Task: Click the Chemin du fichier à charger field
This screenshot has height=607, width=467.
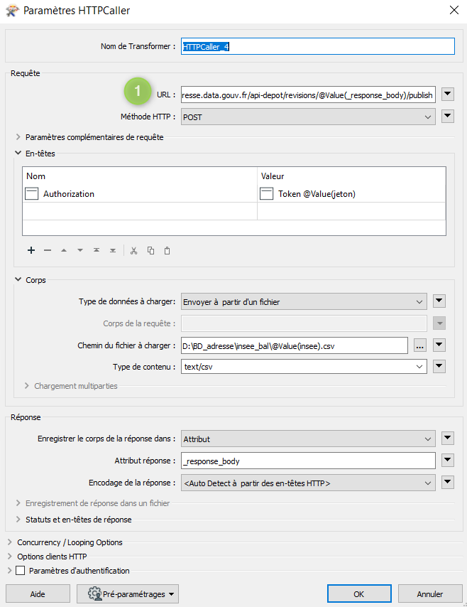Action: tap(295, 345)
